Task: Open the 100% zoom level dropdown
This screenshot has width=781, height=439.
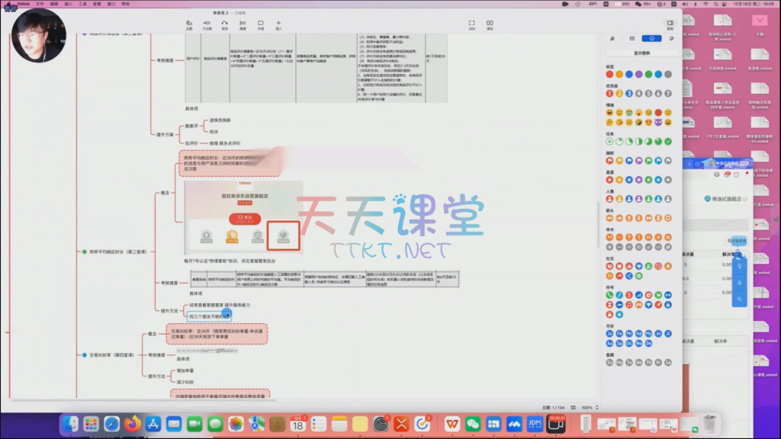Action: 587,408
